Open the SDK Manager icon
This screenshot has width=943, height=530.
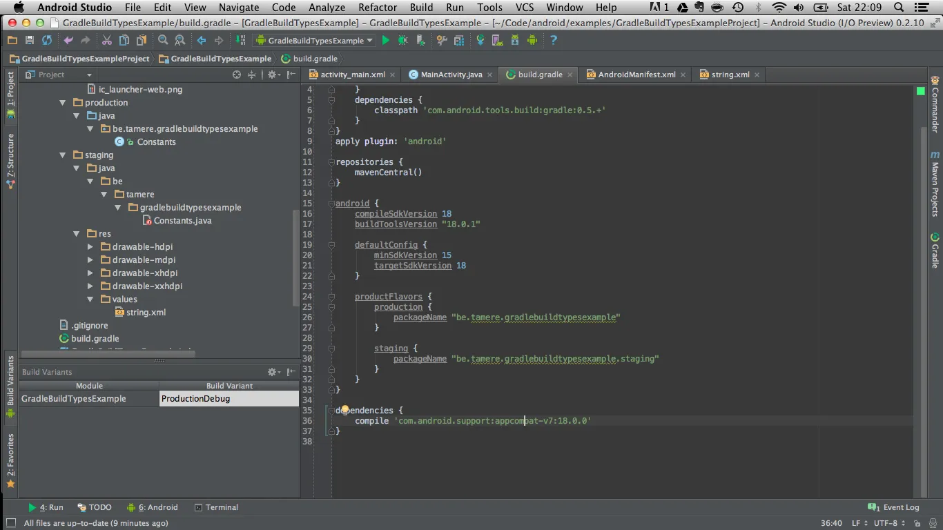[514, 41]
